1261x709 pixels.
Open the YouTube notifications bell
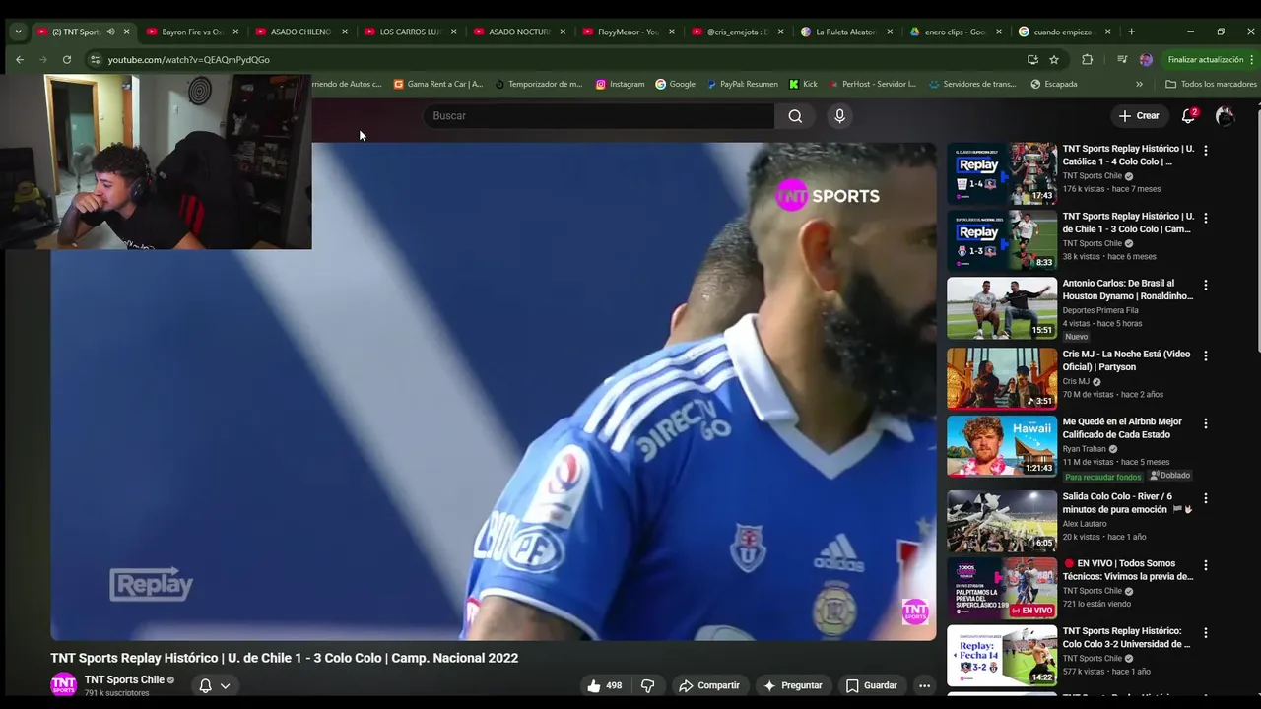click(1188, 115)
